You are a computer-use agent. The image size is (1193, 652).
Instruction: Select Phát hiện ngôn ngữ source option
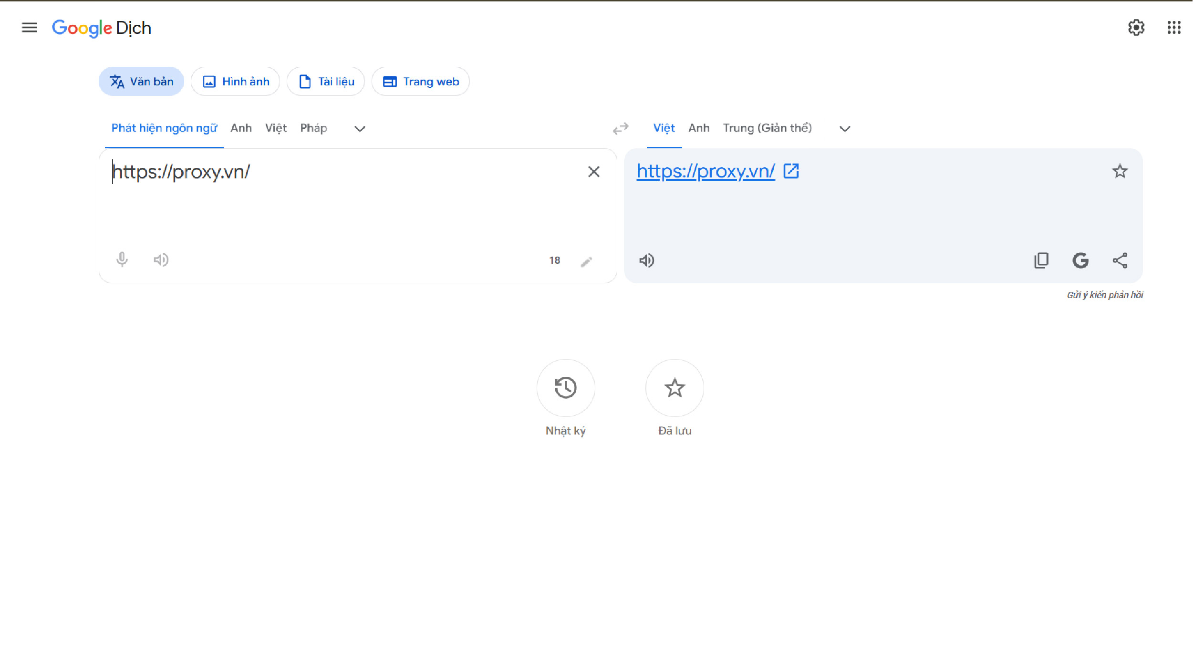point(164,128)
